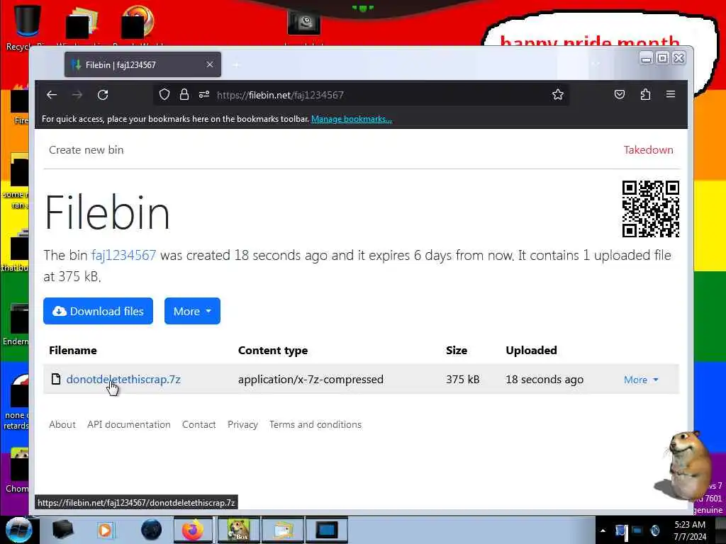Click the padlock site security icon
This screenshot has width=726, height=544.
coord(184,95)
